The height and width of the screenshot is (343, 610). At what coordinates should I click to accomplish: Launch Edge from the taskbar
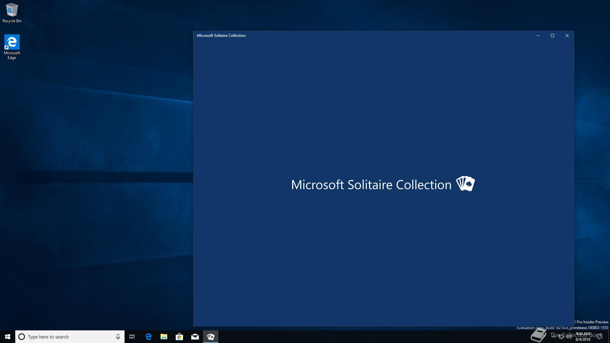pos(148,337)
